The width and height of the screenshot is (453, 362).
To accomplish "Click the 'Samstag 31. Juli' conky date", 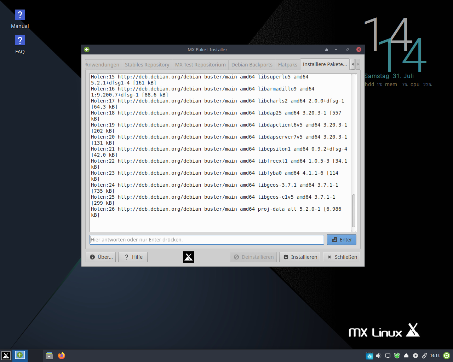I will coord(389,76).
